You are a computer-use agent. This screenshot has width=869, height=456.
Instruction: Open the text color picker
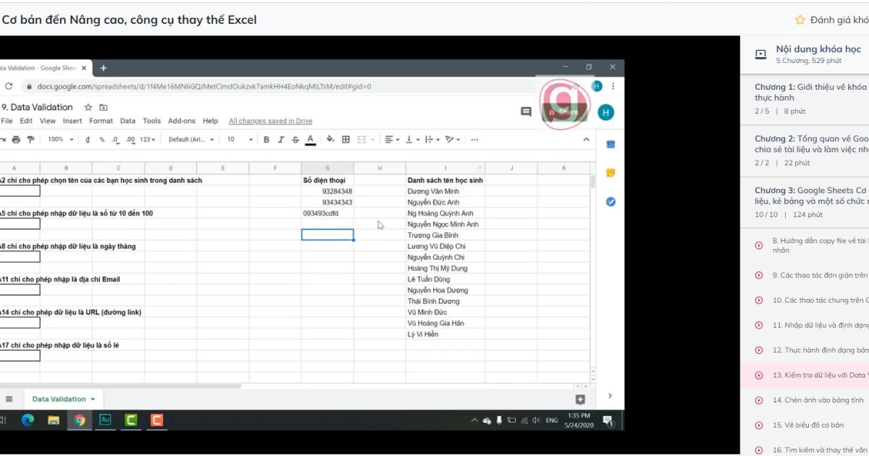click(311, 140)
